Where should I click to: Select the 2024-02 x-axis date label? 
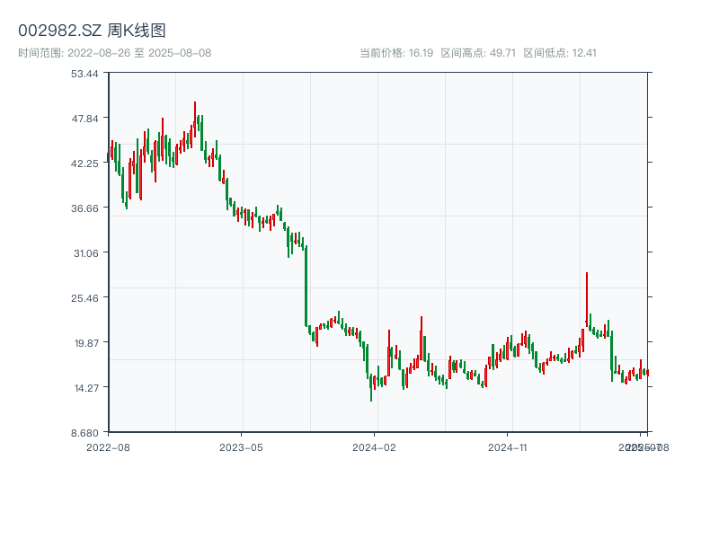[x=375, y=446]
